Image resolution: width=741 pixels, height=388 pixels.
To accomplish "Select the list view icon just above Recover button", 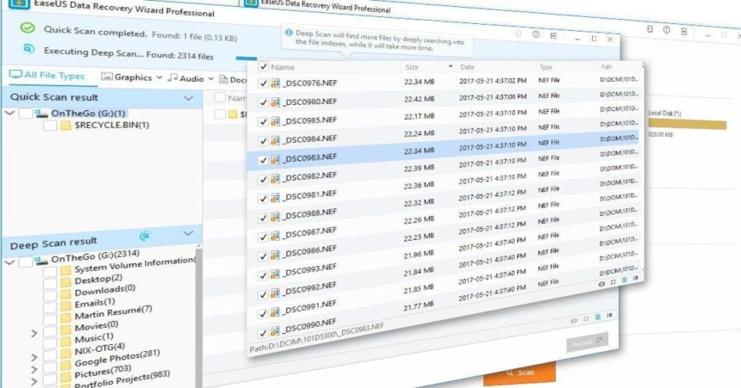I will click(598, 317).
